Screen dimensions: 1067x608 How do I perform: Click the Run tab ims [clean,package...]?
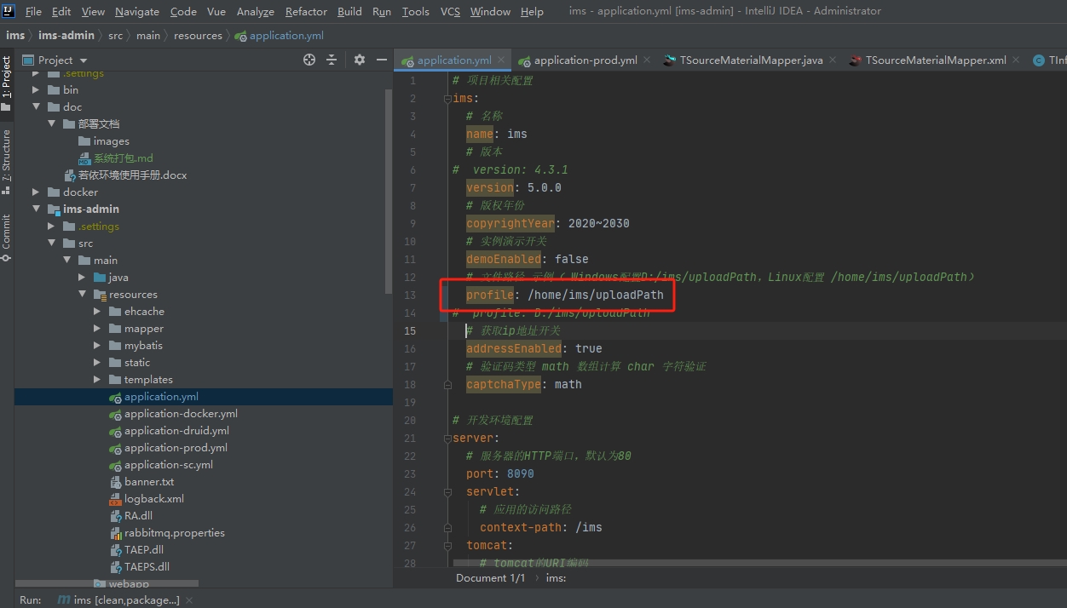point(119,600)
